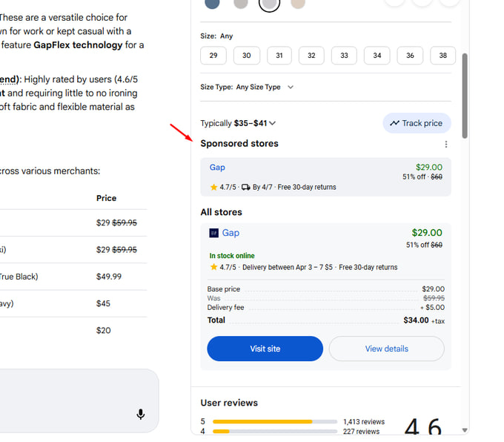Select size 29
This screenshot has width=504, height=442.
click(x=213, y=56)
